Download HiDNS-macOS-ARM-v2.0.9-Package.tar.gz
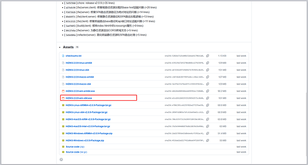The width and height of the screenshot is (308, 165). pyautogui.click(x=88, y=119)
